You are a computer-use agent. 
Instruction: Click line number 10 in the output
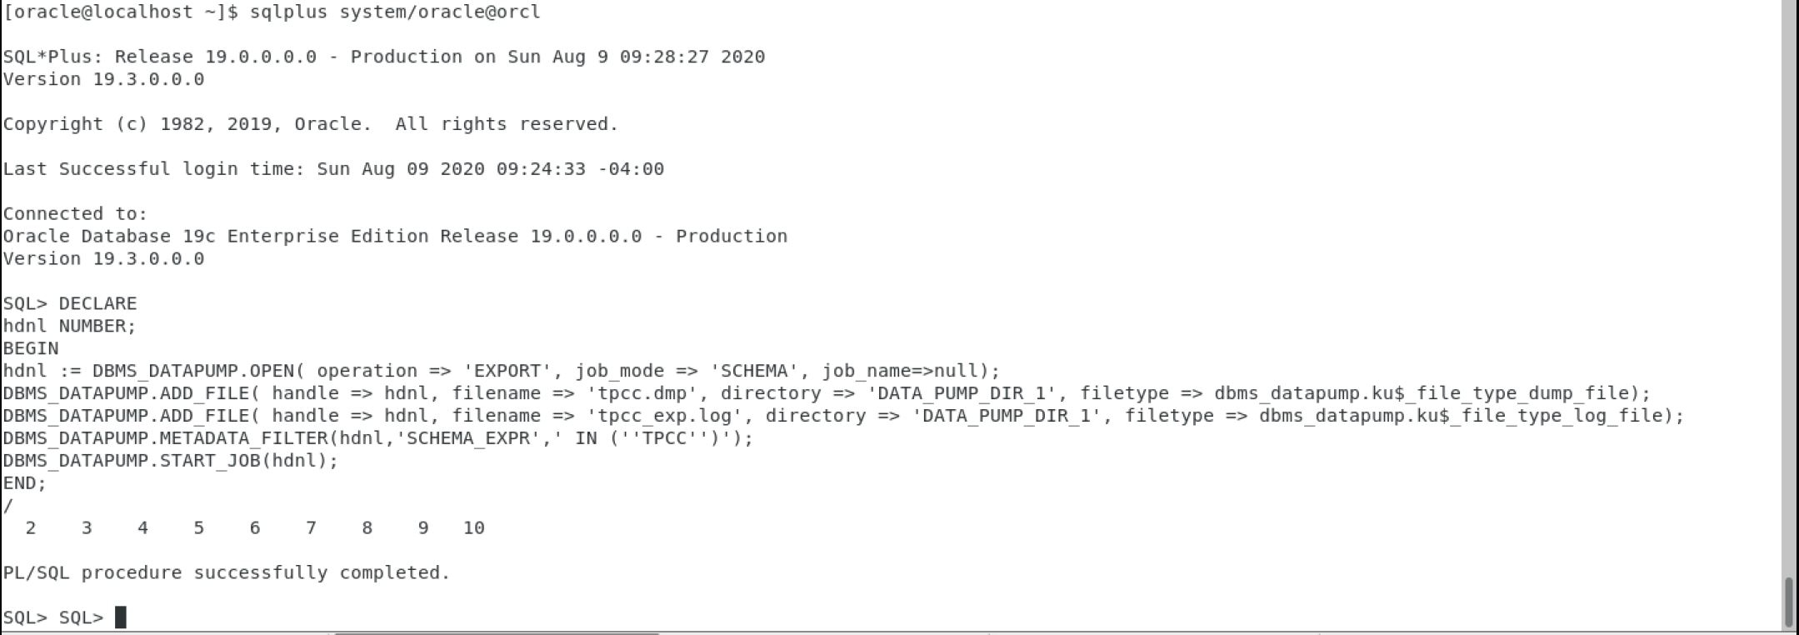click(473, 527)
